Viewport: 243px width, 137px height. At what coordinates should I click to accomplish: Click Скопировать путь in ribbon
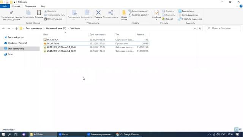coord(54,15)
